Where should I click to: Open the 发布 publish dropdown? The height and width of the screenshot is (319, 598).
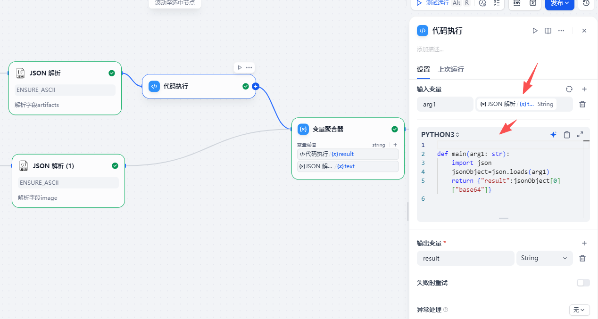(560, 3)
